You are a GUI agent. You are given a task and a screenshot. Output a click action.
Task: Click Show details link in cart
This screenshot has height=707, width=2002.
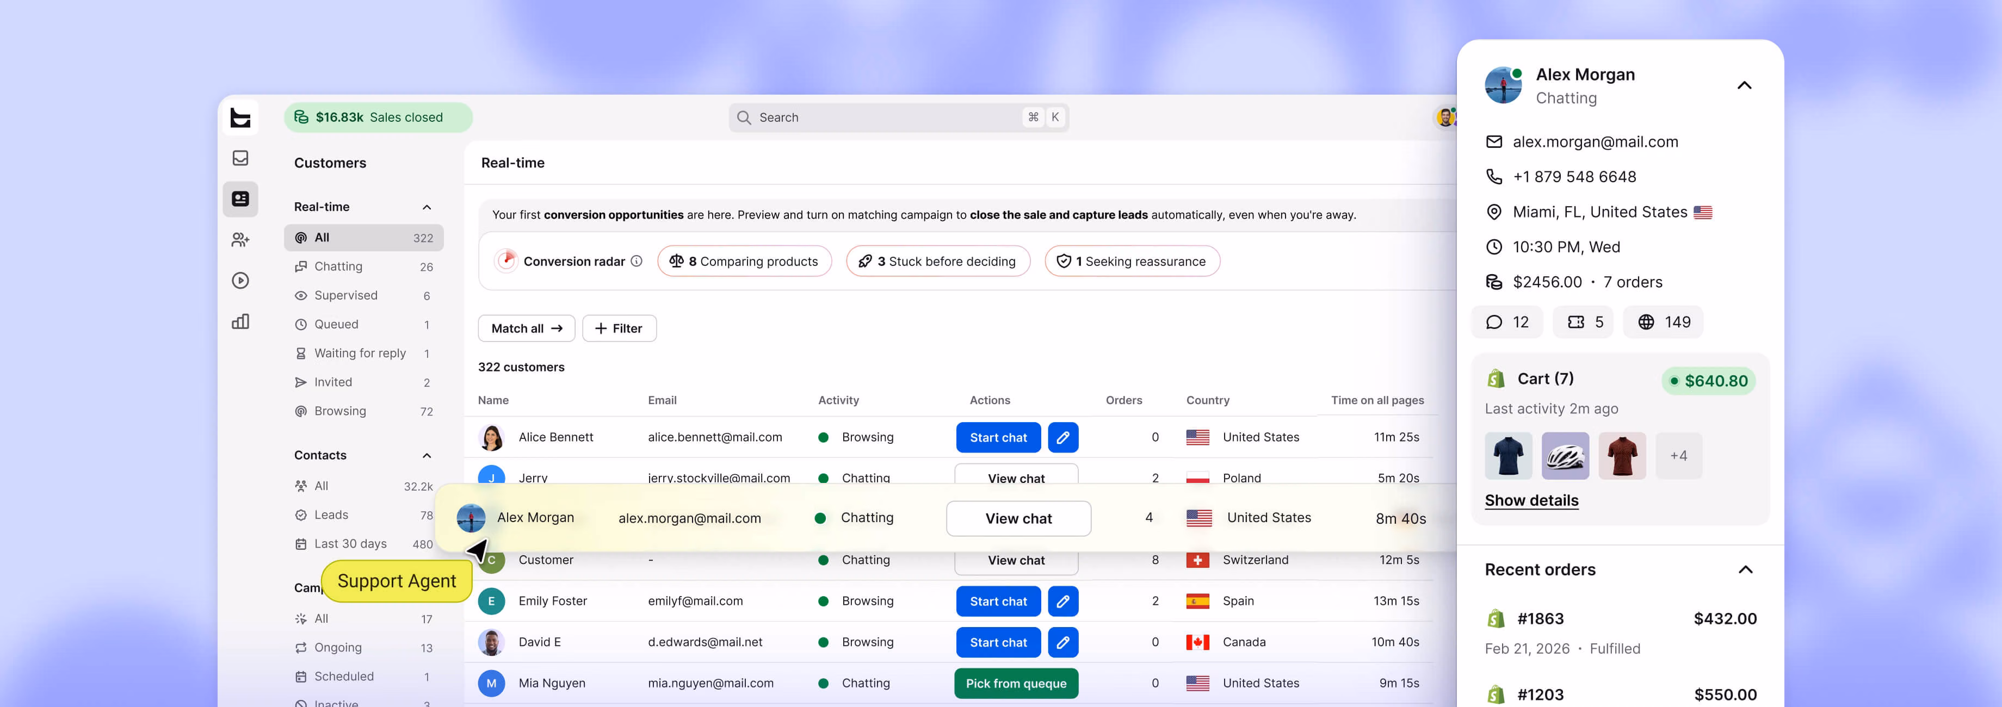1531,500
